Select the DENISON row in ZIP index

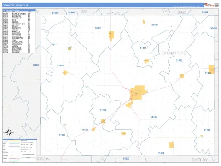coord(17,28)
